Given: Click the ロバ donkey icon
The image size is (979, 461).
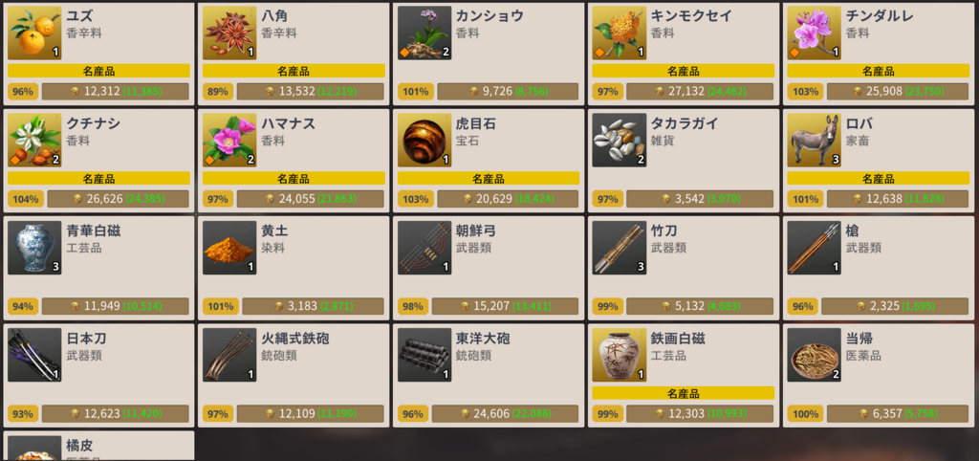Looking at the screenshot, I should coord(814,140).
